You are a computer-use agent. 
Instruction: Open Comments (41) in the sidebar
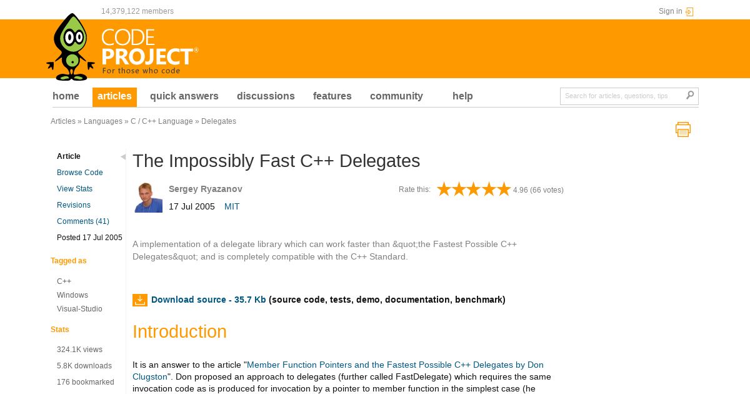pyautogui.click(x=83, y=221)
